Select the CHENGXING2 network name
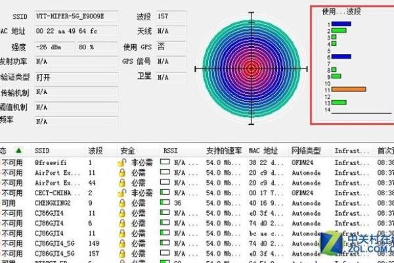The width and height of the screenshot is (394, 263). coord(53,203)
